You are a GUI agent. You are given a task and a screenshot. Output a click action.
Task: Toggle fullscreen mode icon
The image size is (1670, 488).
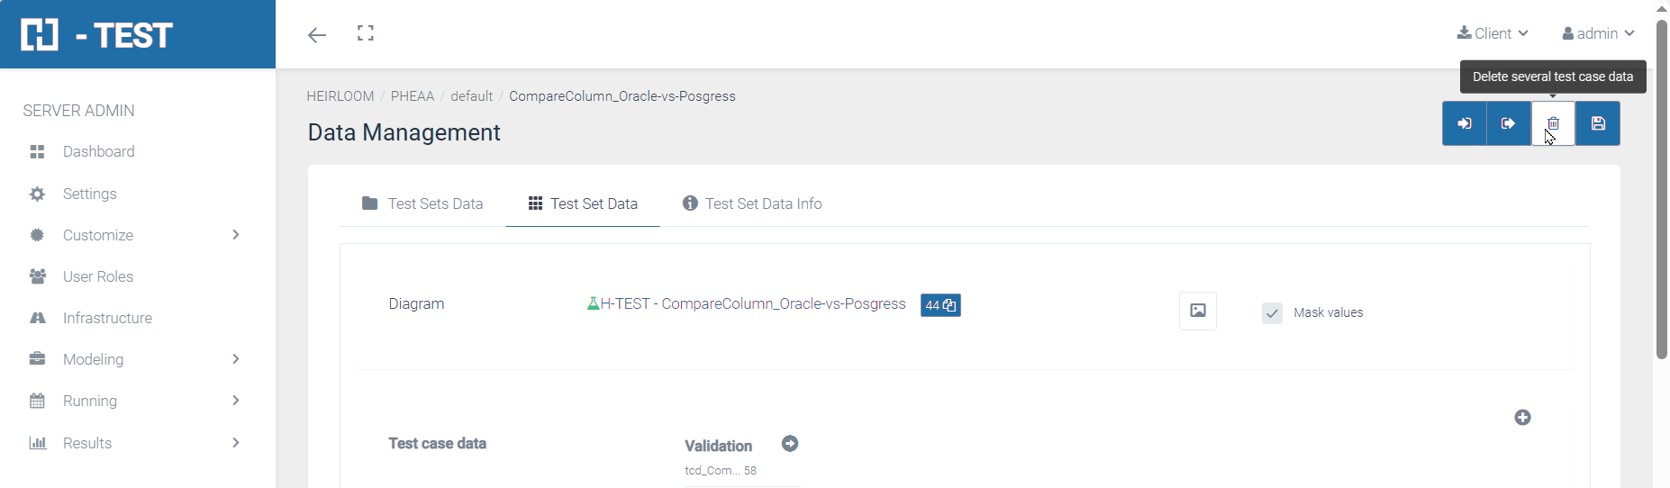coord(366,33)
